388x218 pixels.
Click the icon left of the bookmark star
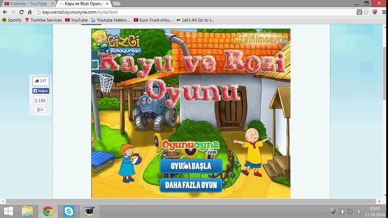(x=359, y=12)
